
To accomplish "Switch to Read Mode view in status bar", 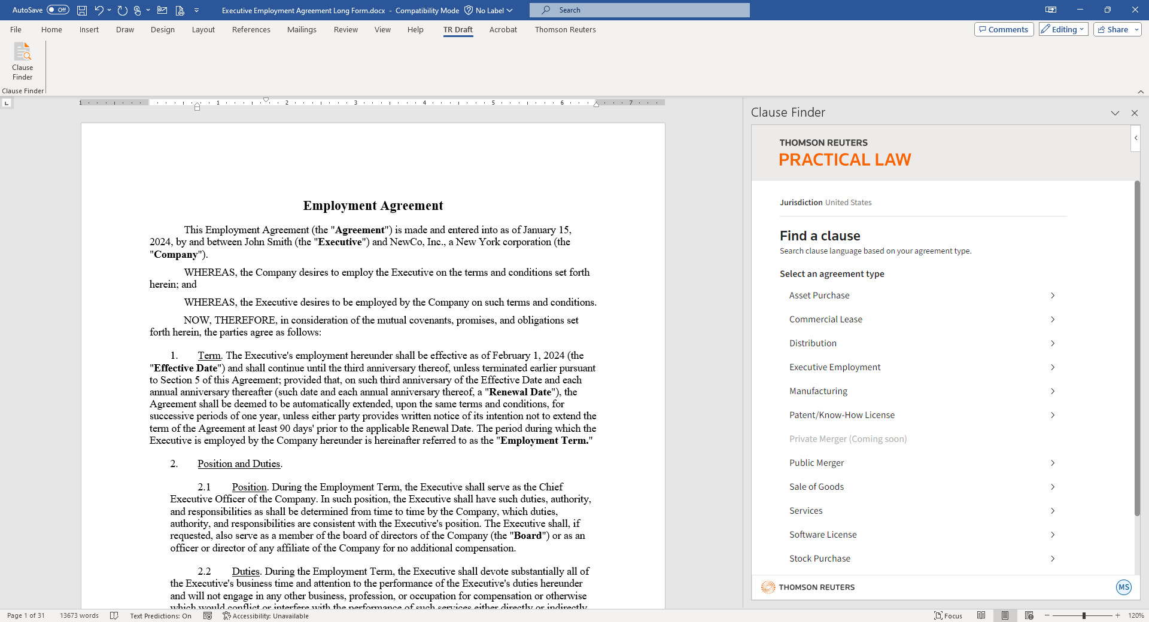I will 981,615.
